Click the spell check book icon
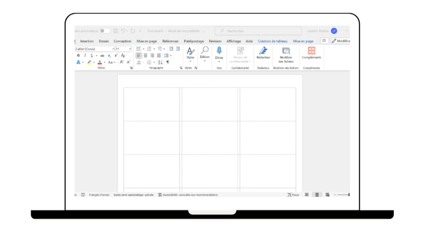 [x=83, y=195]
